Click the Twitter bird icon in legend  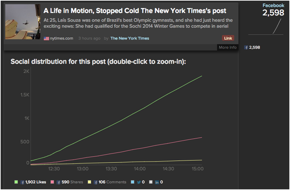[x=139, y=182]
